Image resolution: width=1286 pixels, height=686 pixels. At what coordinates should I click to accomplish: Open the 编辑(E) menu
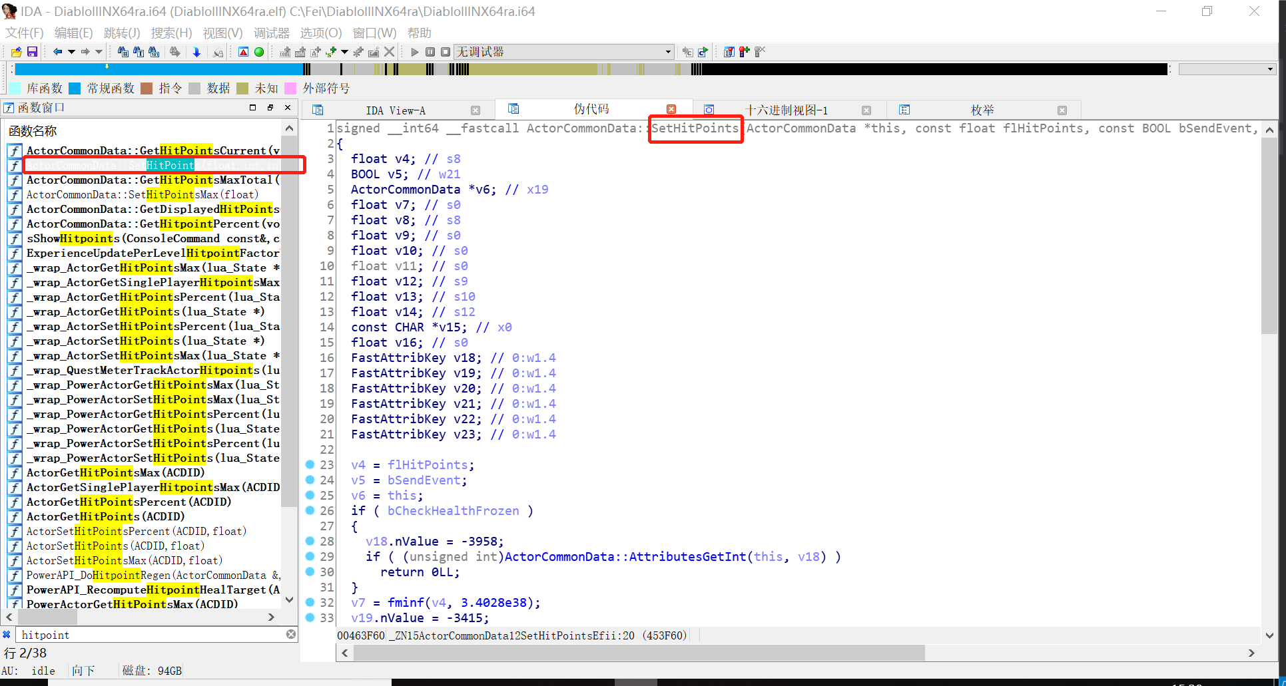pyautogui.click(x=73, y=33)
